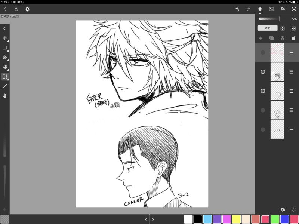Pick the blue color swatch
Viewport: 299px width, 224px height.
tap(284, 219)
